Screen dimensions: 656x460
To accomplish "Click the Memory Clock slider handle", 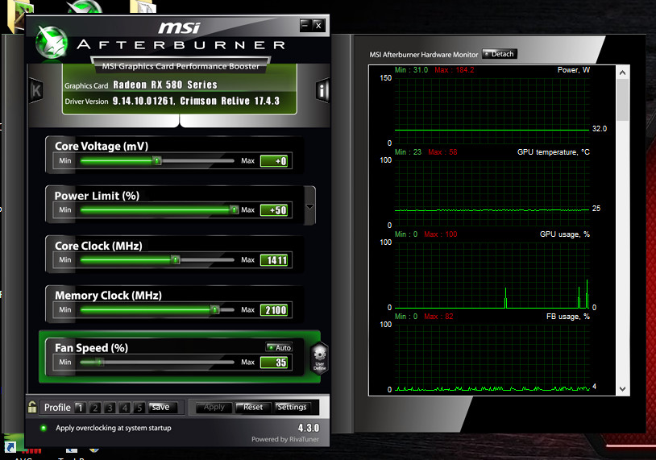I will [x=214, y=309].
